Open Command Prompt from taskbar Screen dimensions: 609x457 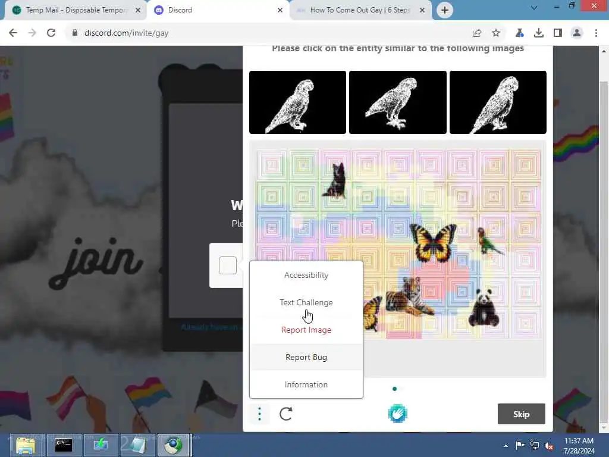point(64,445)
